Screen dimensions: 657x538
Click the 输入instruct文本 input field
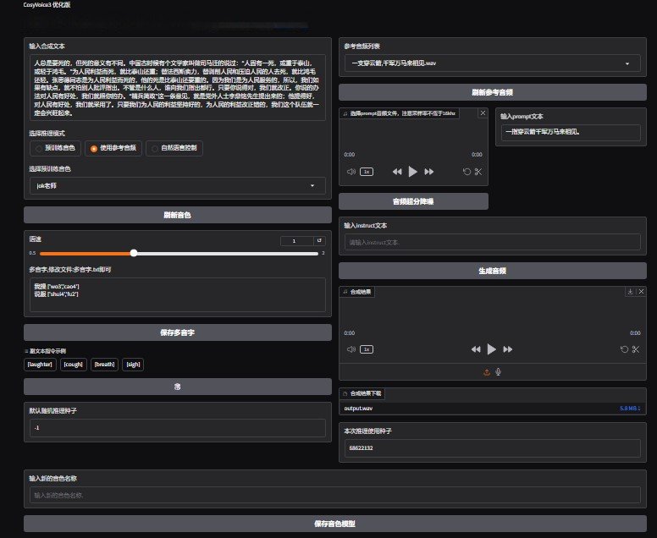tap(492, 242)
